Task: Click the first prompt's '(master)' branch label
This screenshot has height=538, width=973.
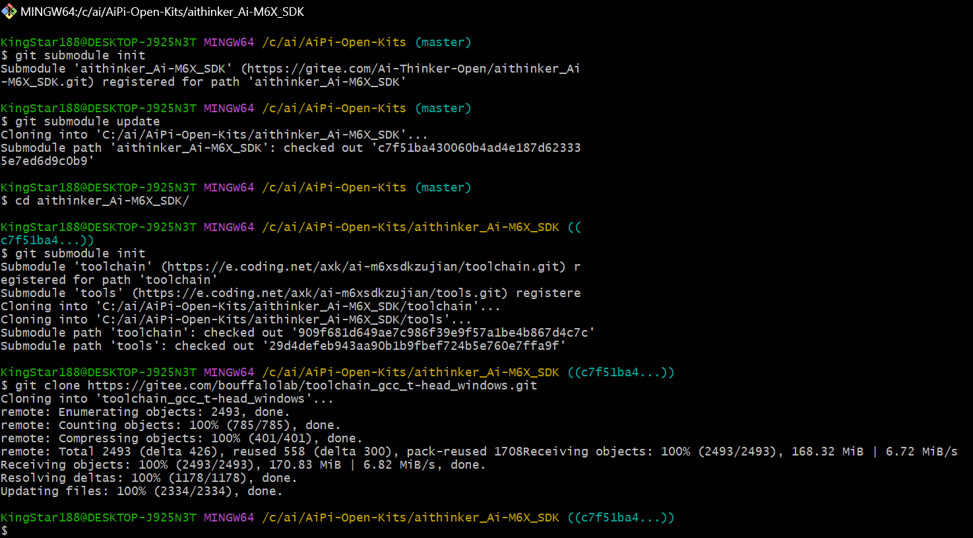Action: coord(443,42)
